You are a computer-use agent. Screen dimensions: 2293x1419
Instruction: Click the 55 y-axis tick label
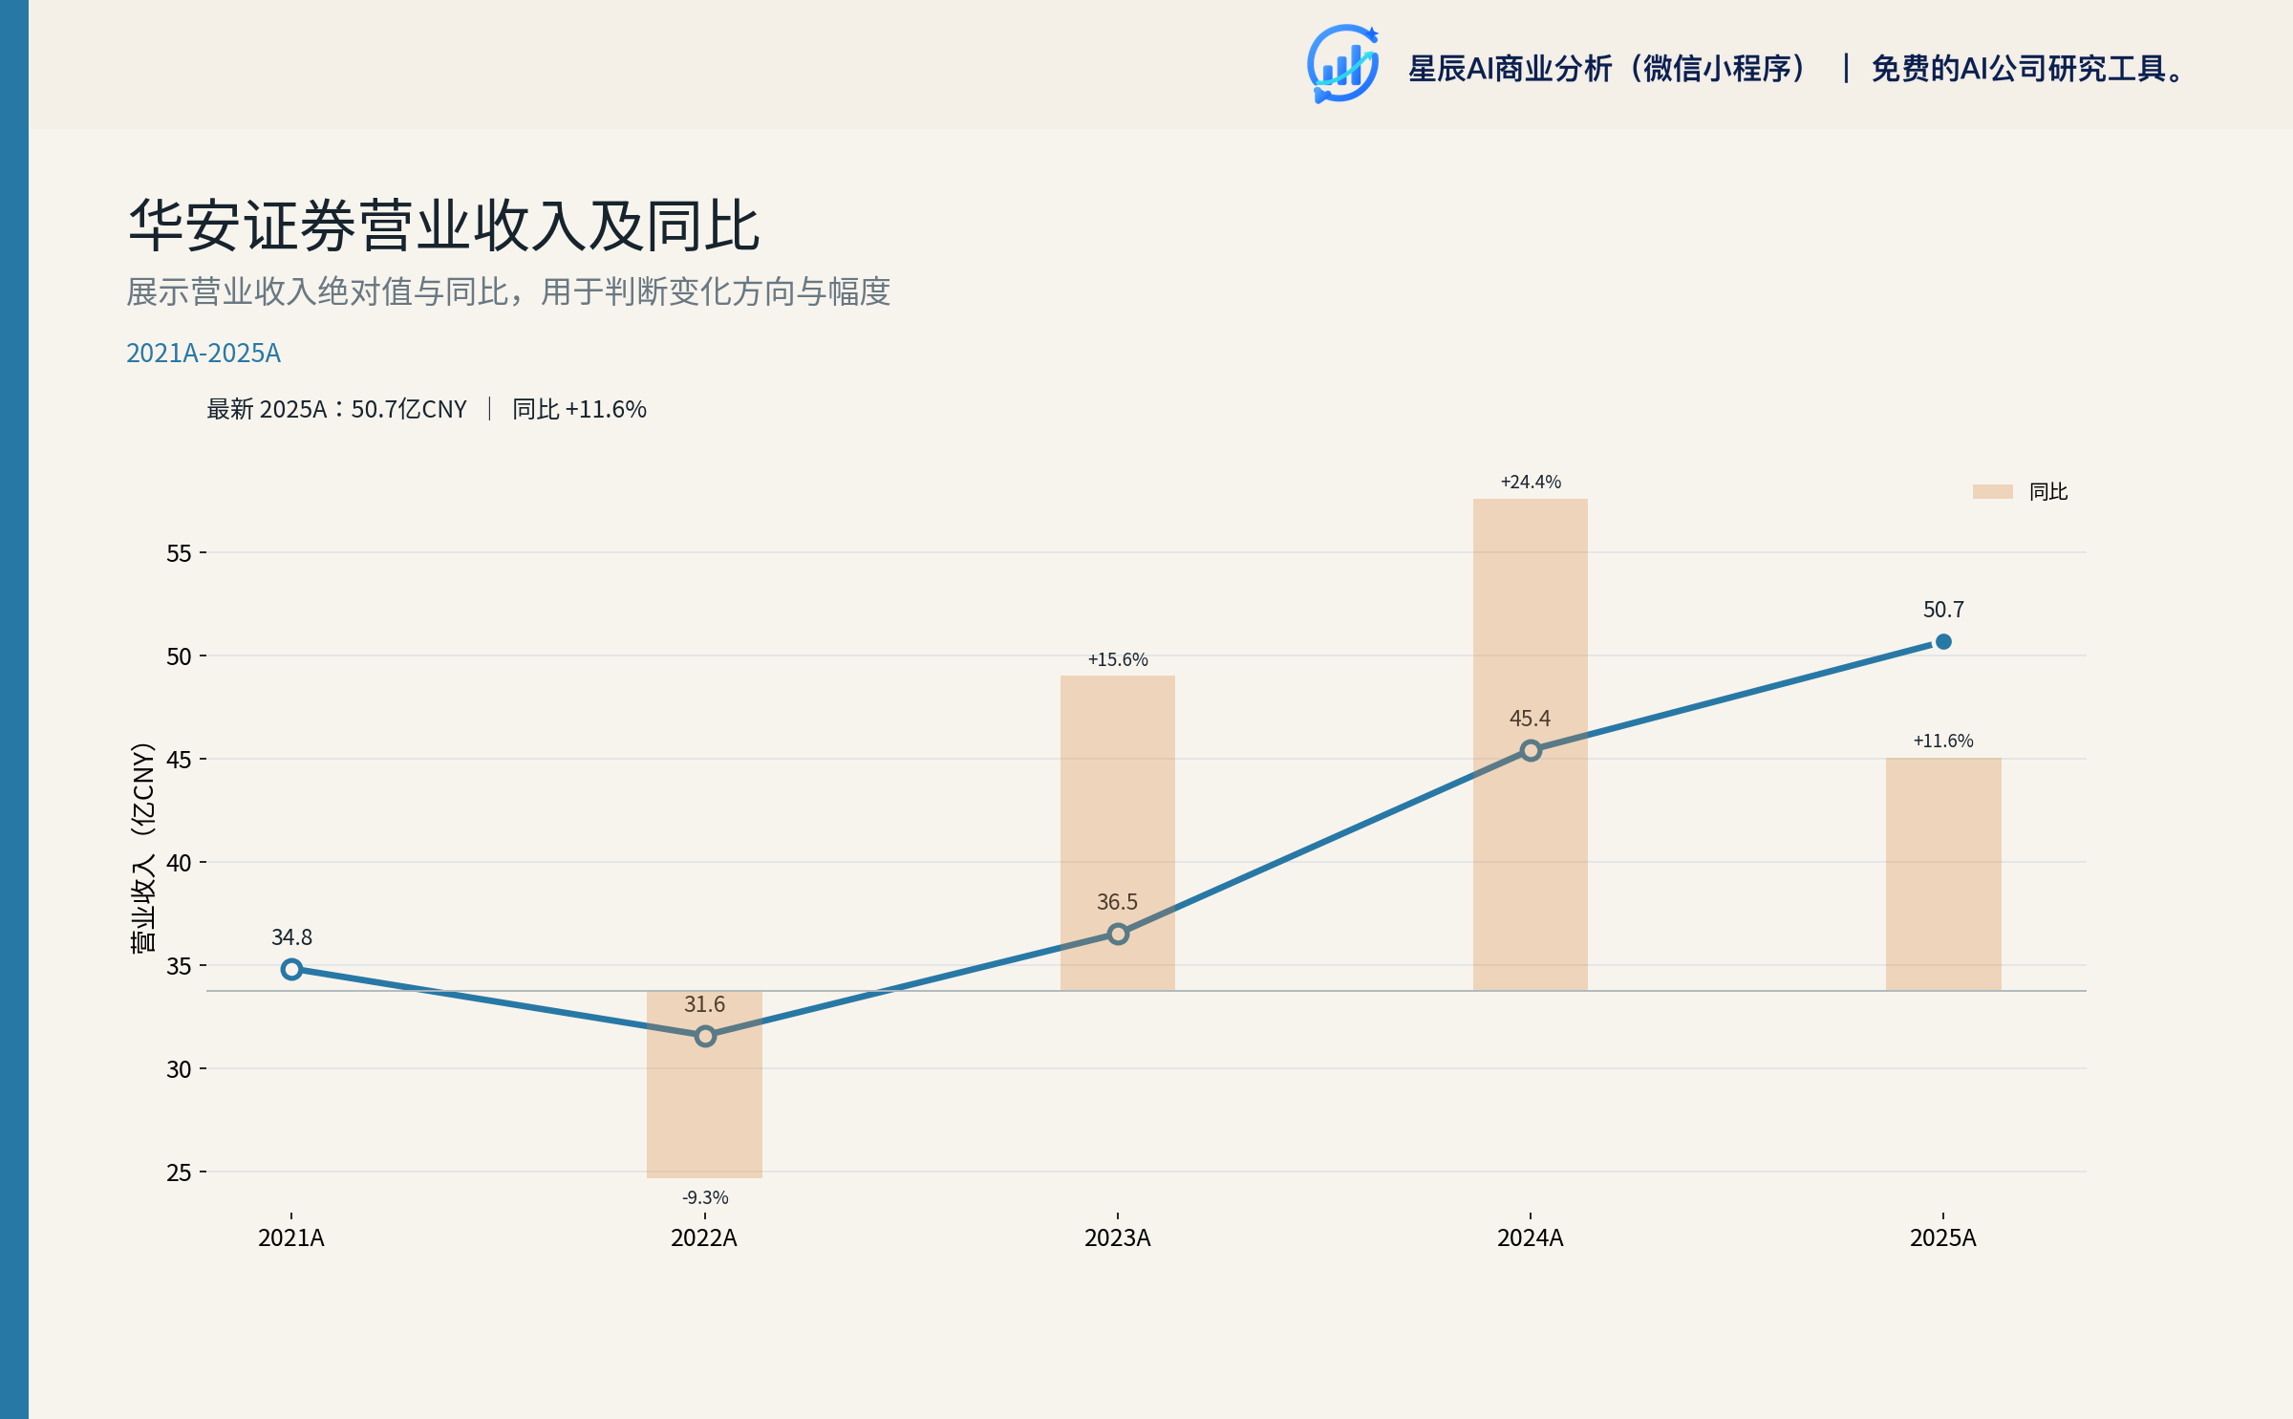[x=179, y=553]
